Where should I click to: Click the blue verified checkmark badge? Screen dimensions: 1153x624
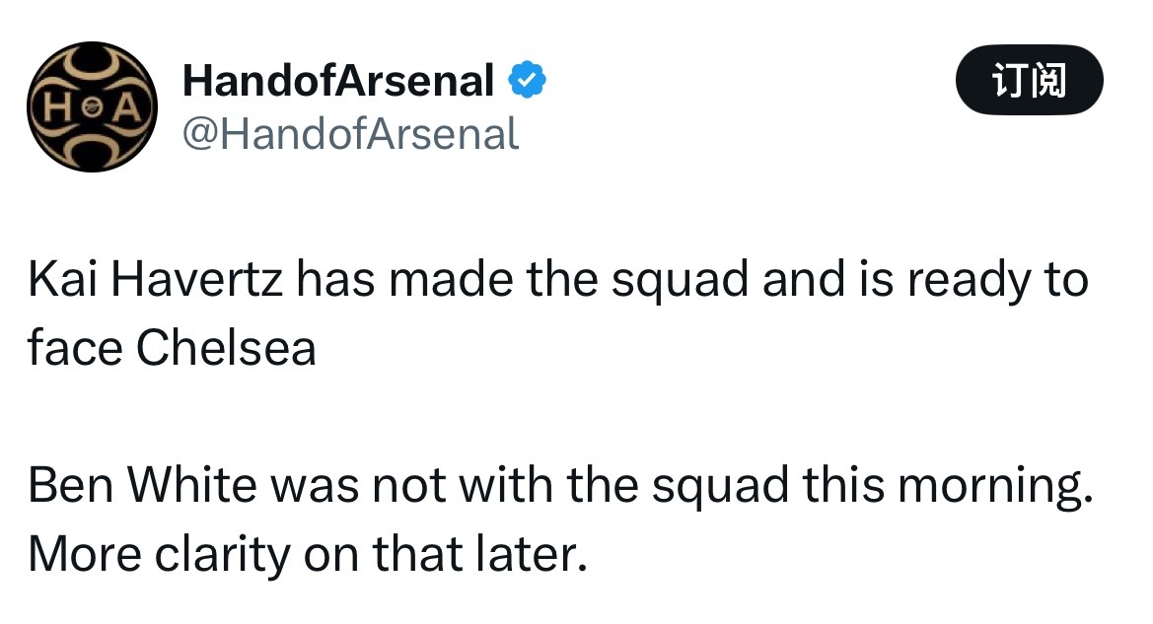coord(527,80)
